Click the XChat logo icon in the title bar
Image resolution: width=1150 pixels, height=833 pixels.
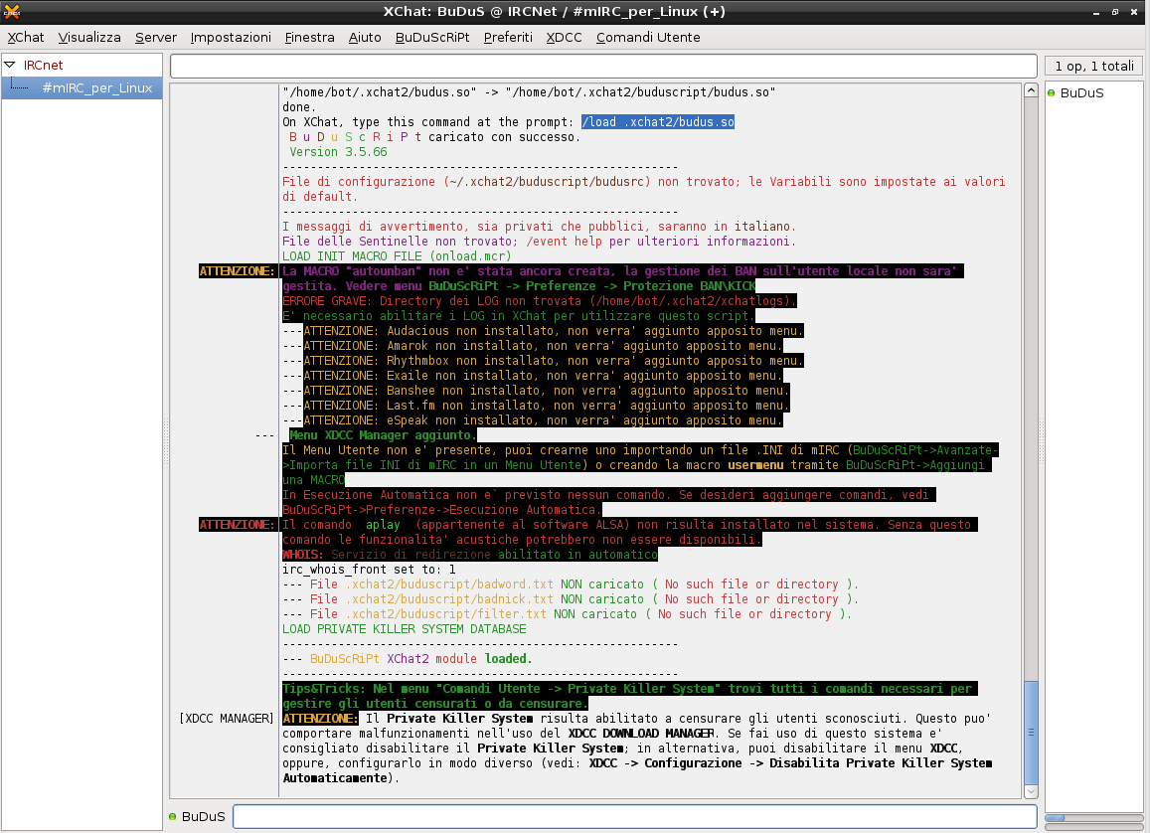[11, 12]
